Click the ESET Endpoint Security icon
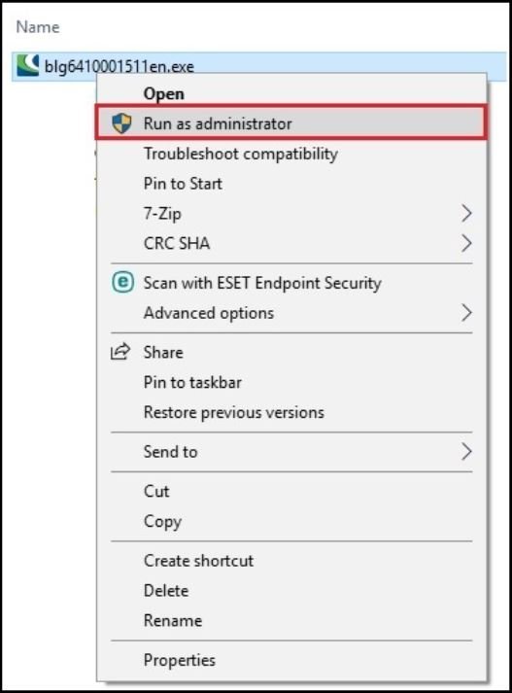The height and width of the screenshot is (693, 512). [x=122, y=283]
